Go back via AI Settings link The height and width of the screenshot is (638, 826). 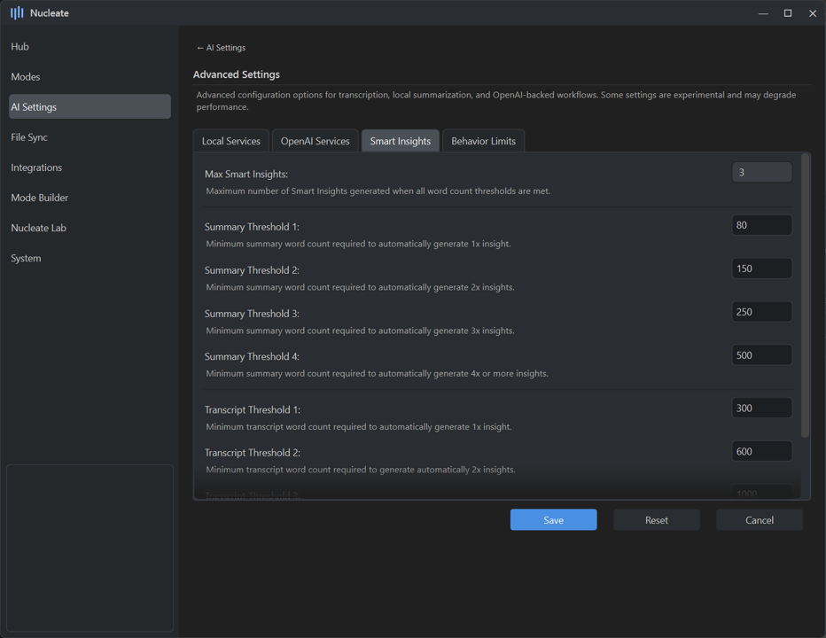tap(221, 48)
